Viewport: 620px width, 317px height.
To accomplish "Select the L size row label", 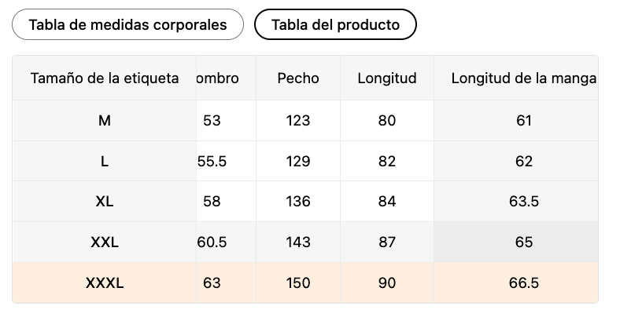I will click(x=105, y=162).
